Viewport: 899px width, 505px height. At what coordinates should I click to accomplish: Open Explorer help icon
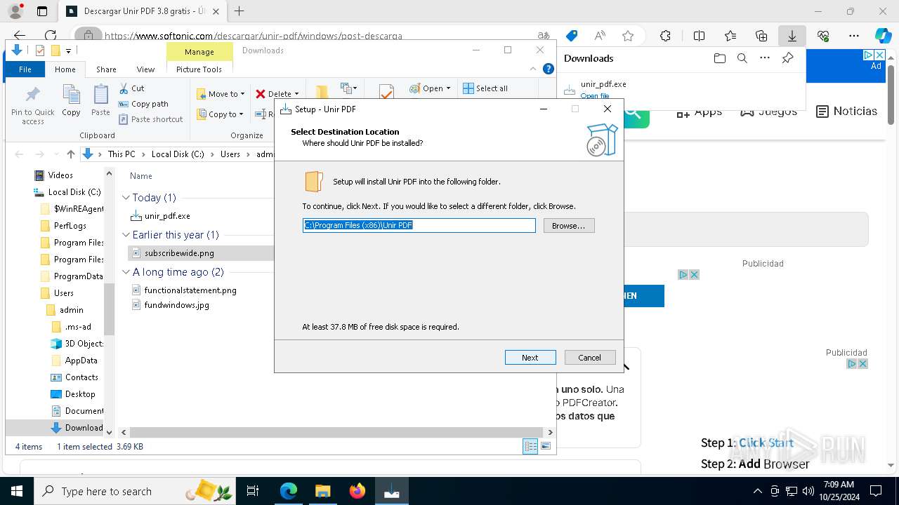coord(549,69)
